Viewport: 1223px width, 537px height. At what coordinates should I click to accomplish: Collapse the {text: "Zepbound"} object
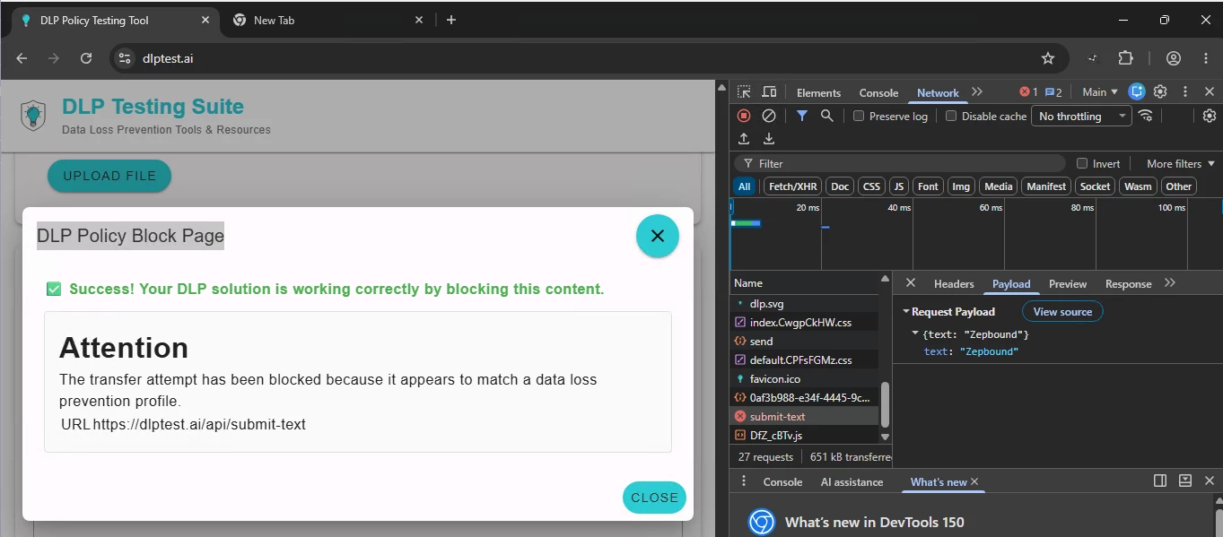pos(915,333)
